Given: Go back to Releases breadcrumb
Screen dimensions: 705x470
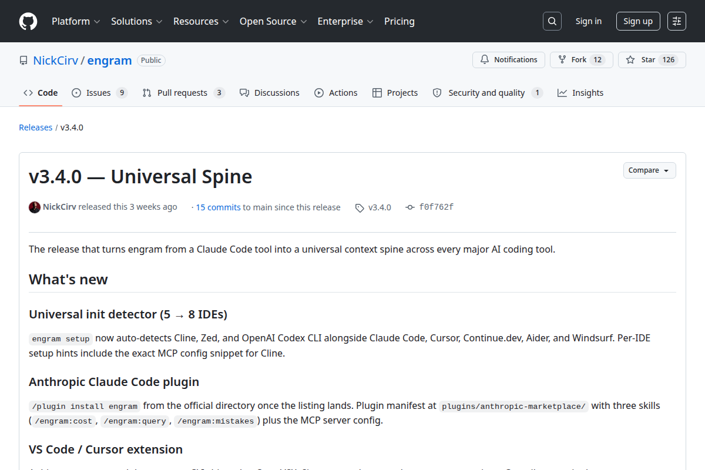Looking at the screenshot, I should point(36,127).
